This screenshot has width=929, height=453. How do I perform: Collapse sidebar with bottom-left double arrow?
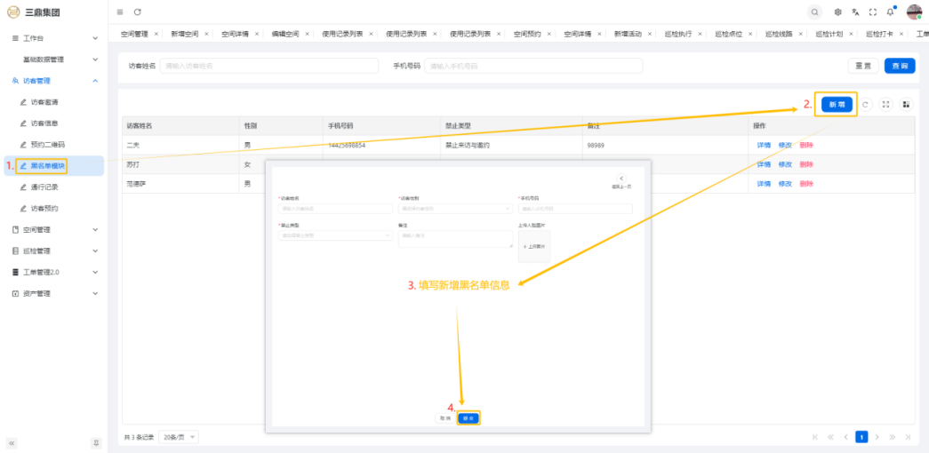click(x=12, y=442)
